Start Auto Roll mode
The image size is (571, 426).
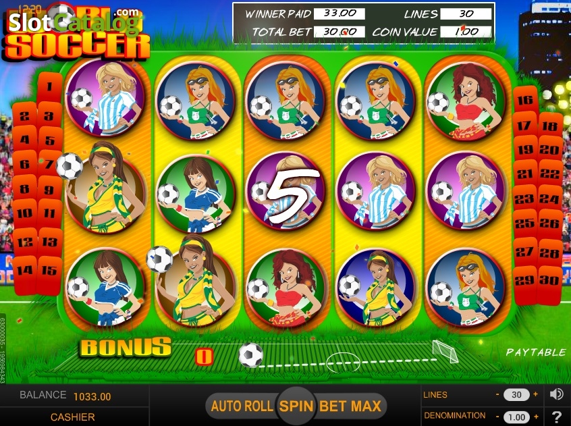[x=242, y=406]
